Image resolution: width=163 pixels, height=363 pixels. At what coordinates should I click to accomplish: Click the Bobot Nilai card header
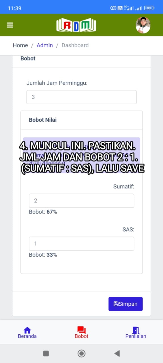point(82,120)
